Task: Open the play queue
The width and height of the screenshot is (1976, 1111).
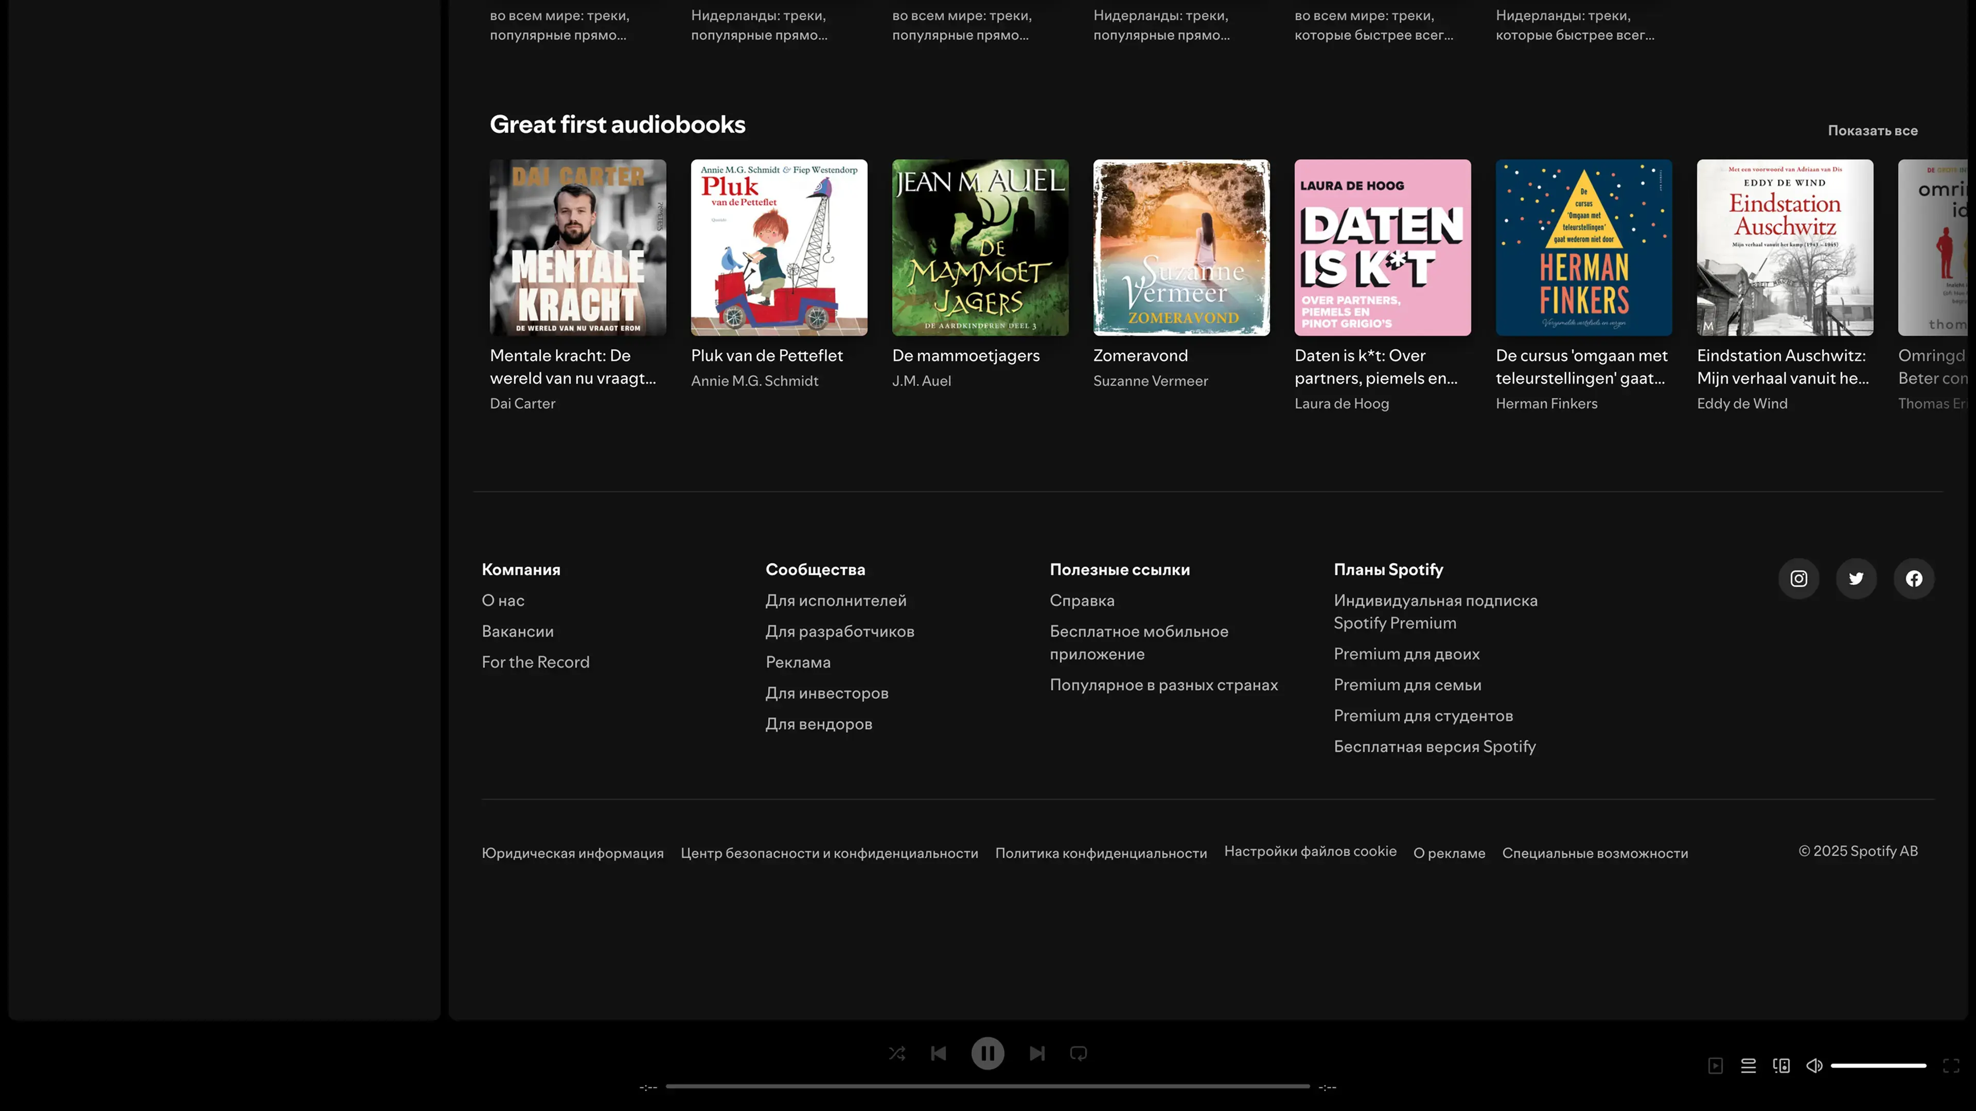Action: point(1748,1066)
